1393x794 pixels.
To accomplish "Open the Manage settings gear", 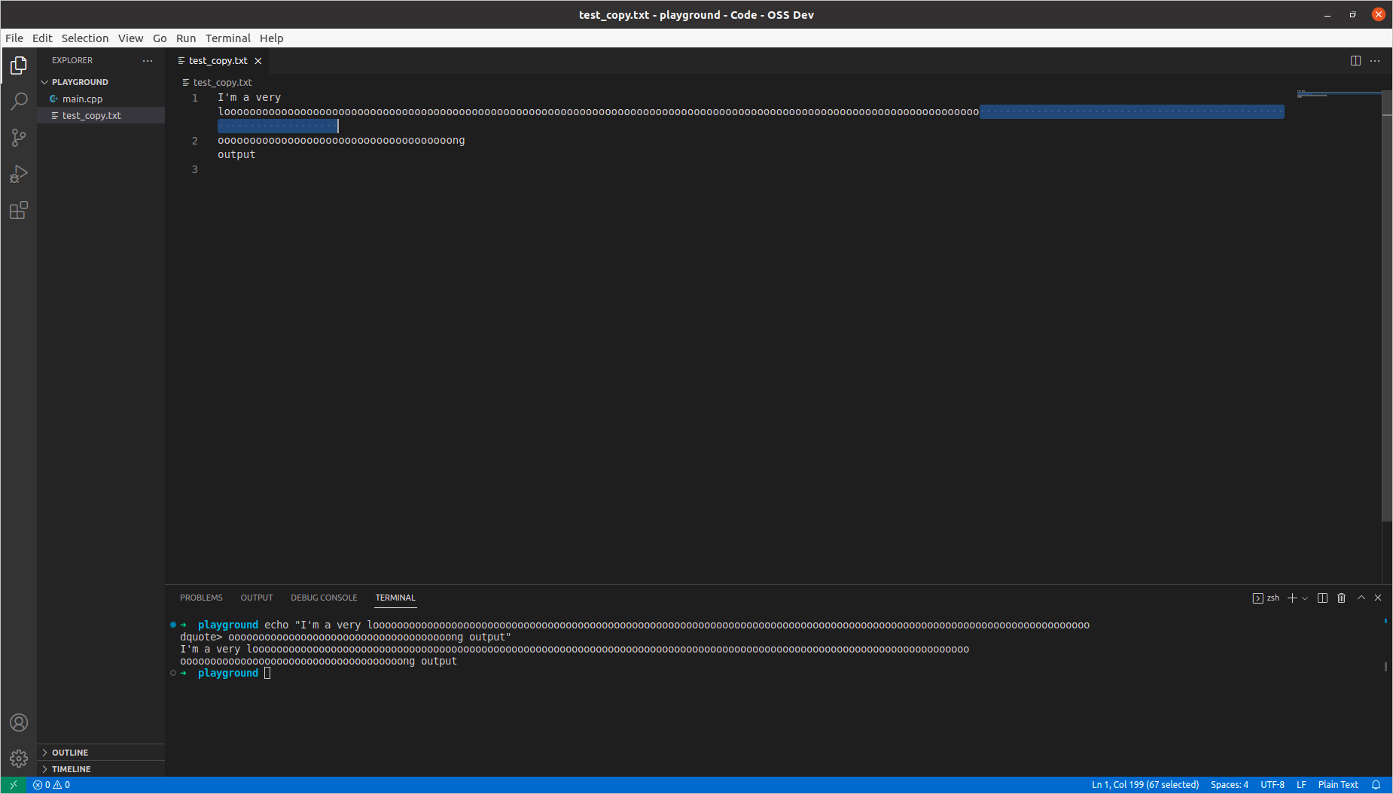I will point(18,759).
